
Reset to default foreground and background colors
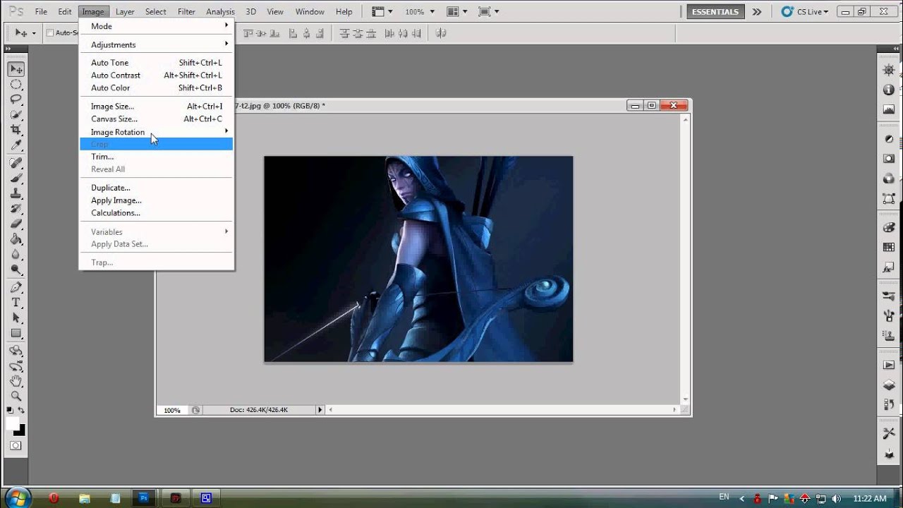[10, 411]
